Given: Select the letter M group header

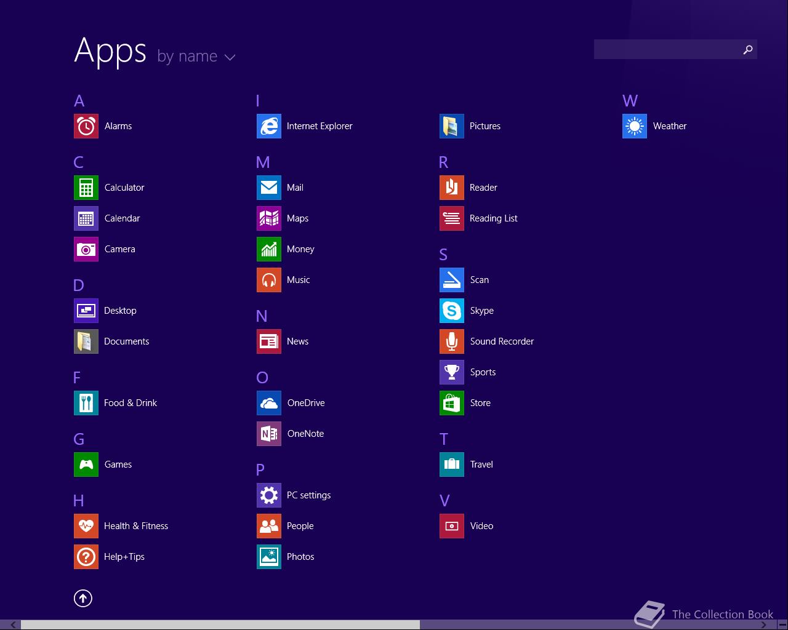Looking at the screenshot, I should 263,162.
